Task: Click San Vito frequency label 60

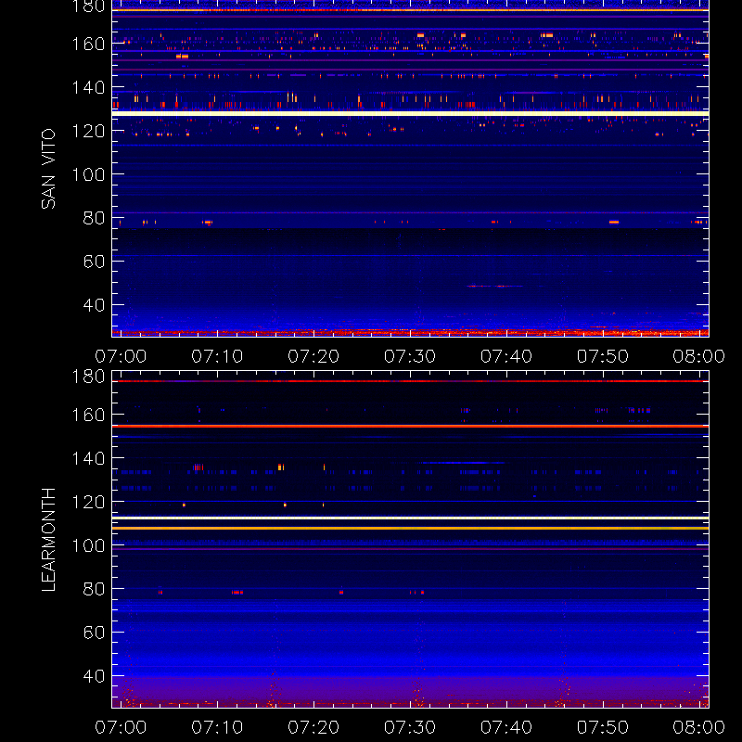Action: 95,262
